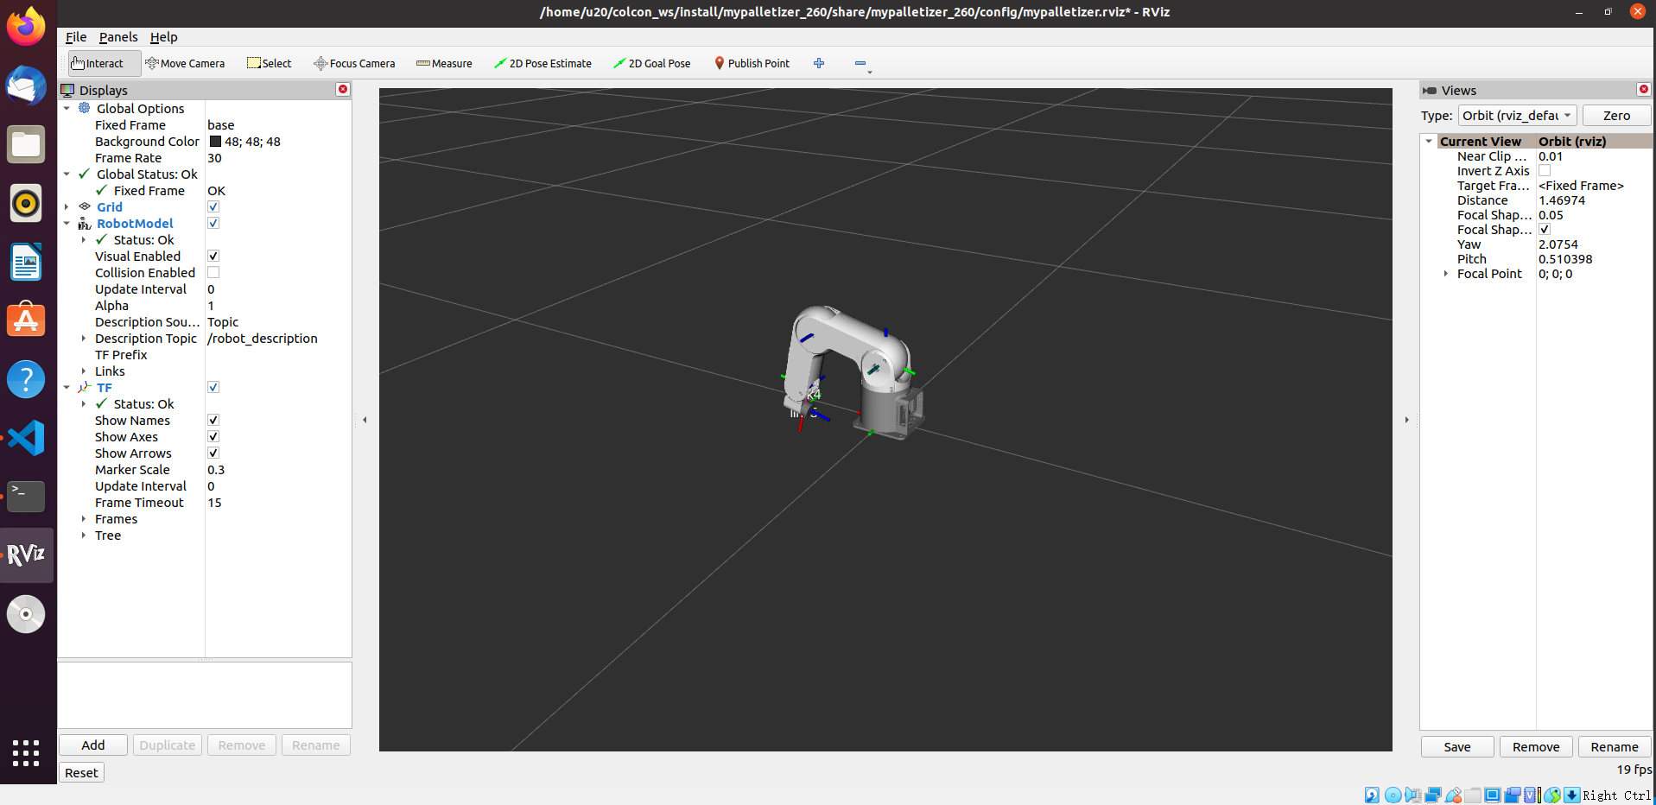1656x805 pixels.
Task: Expand the Frames section under TF
Action: point(84,519)
